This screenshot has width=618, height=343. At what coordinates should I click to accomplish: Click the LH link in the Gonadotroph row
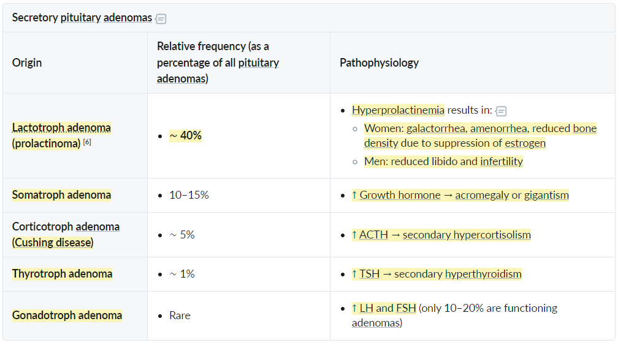pos(366,308)
